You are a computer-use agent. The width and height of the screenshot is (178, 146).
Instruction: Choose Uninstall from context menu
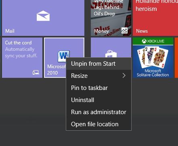coord(98,100)
